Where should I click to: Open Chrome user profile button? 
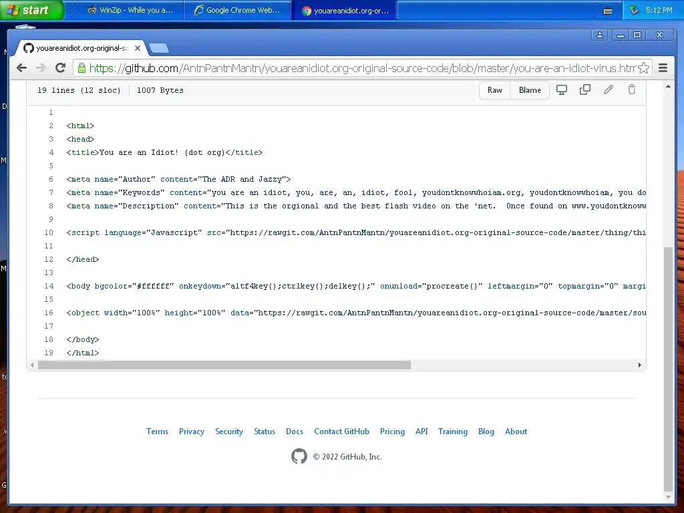tap(600, 35)
